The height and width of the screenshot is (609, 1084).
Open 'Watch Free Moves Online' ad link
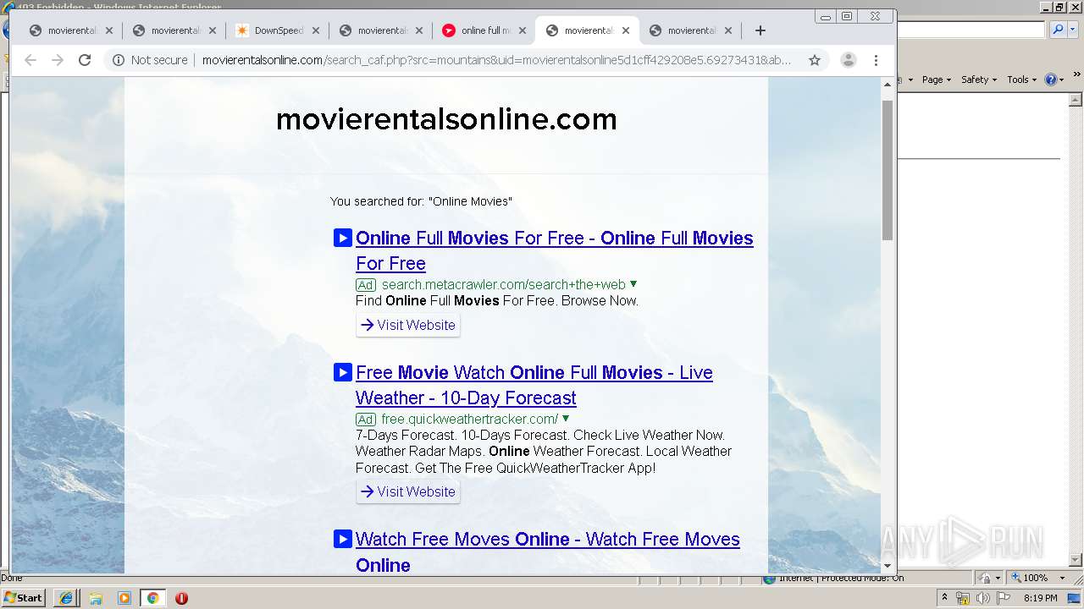click(547, 551)
